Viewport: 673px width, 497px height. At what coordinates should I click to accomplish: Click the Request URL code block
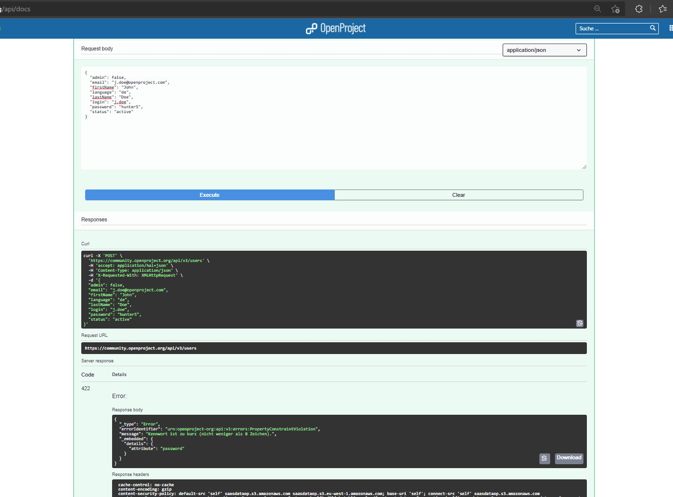334,348
